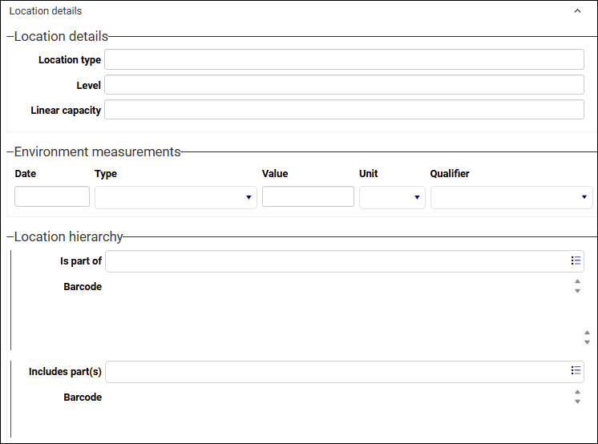Click the Includes part(s) text field
Screen dimensions: 598x444
click(337, 372)
